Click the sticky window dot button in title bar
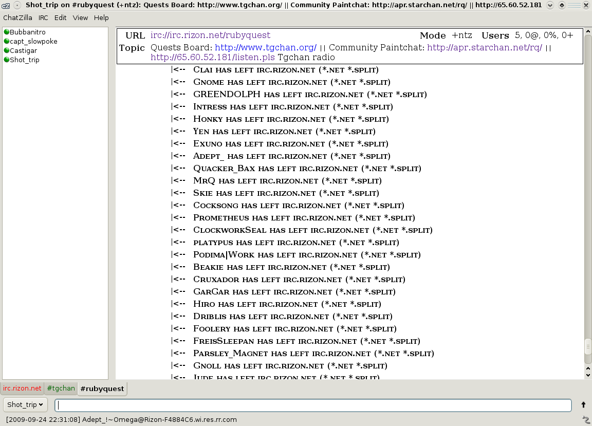 tap(16, 5)
